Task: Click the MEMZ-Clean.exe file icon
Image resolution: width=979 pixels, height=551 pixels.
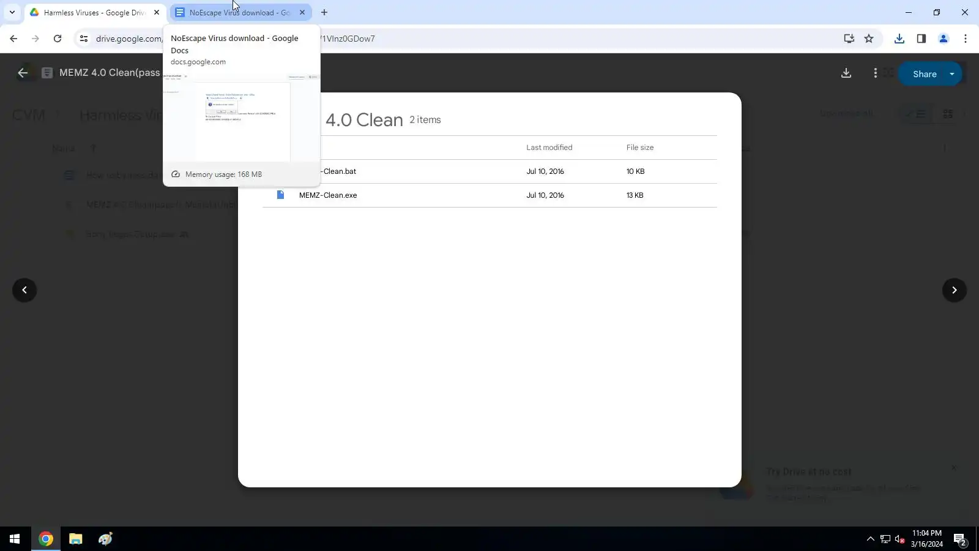Action: [x=280, y=195]
